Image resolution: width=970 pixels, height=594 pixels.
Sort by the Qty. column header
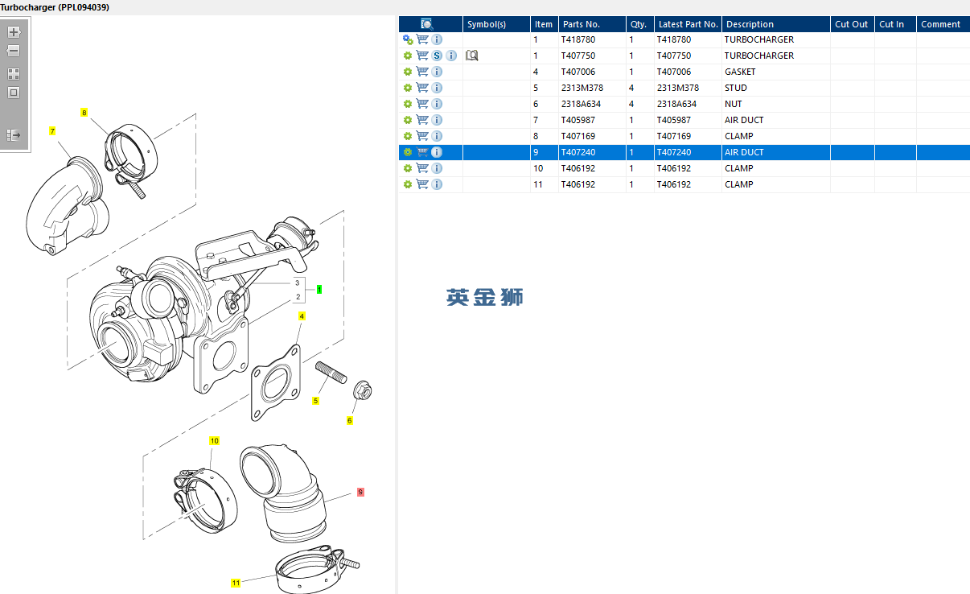(x=639, y=24)
